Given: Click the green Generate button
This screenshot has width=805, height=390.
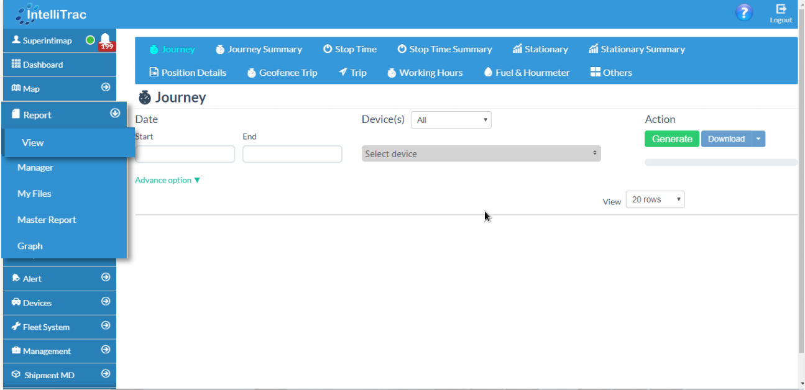Looking at the screenshot, I should [671, 139].
